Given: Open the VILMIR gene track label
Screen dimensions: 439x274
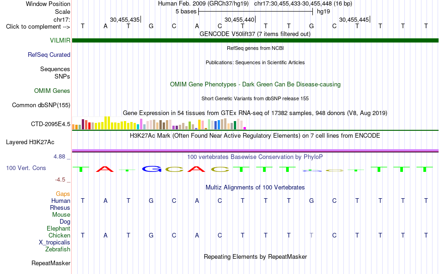Looking at the screenshot, I should coord(60,40).
